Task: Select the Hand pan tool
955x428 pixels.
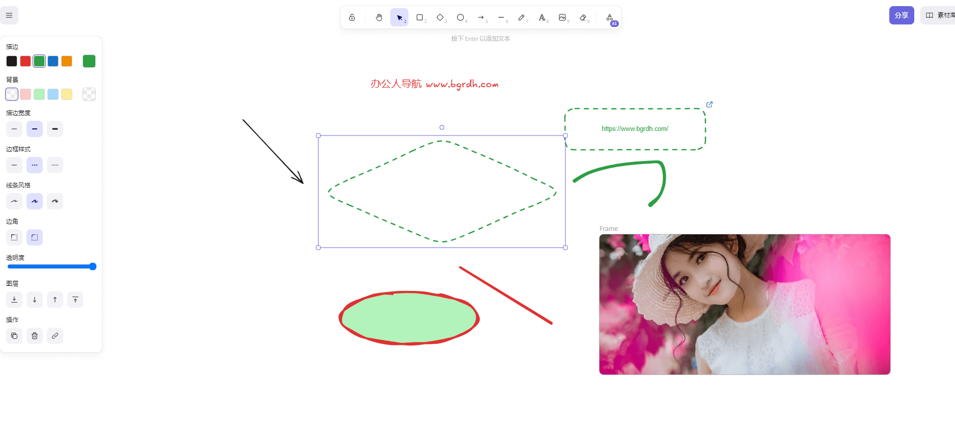Action: pos(379,17)
